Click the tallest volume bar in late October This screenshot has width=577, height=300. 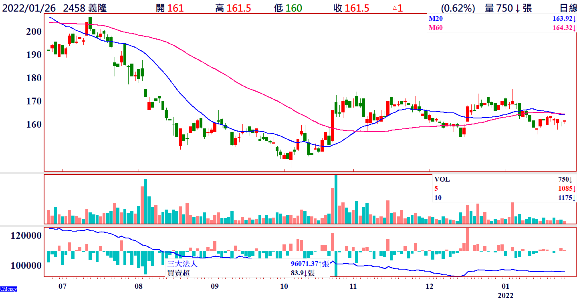pos(336,199)
